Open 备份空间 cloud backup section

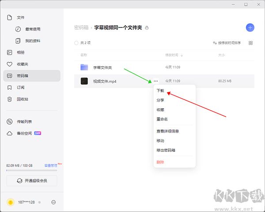[24, 133]
